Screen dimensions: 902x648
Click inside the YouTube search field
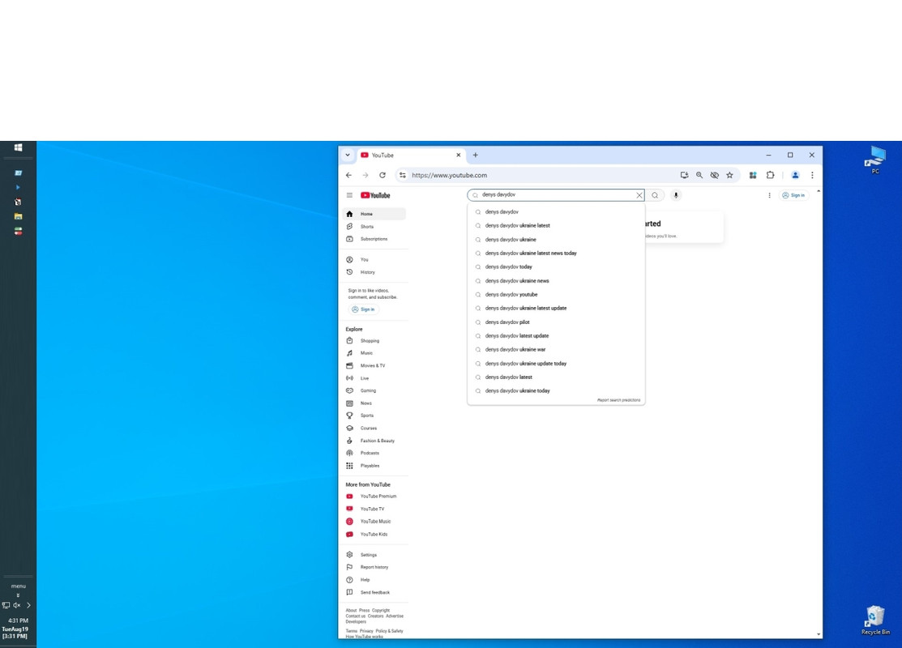[555, 195]
